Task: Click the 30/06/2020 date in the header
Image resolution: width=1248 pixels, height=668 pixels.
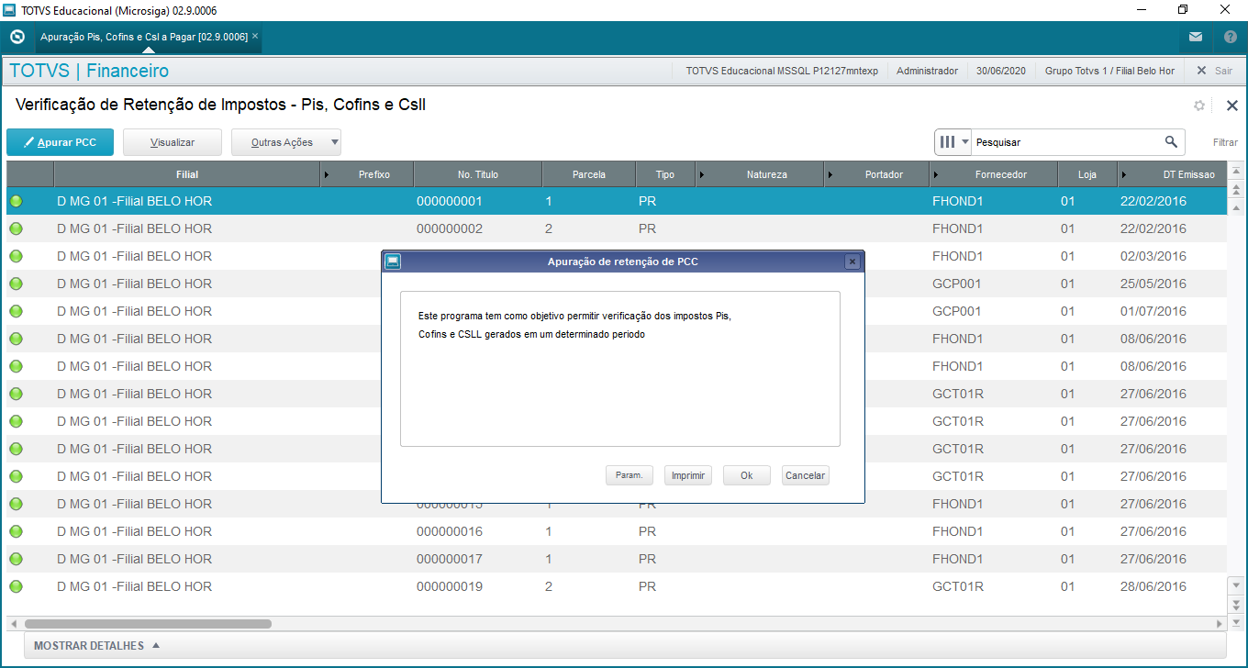Action: click(x=1001, y=71)
